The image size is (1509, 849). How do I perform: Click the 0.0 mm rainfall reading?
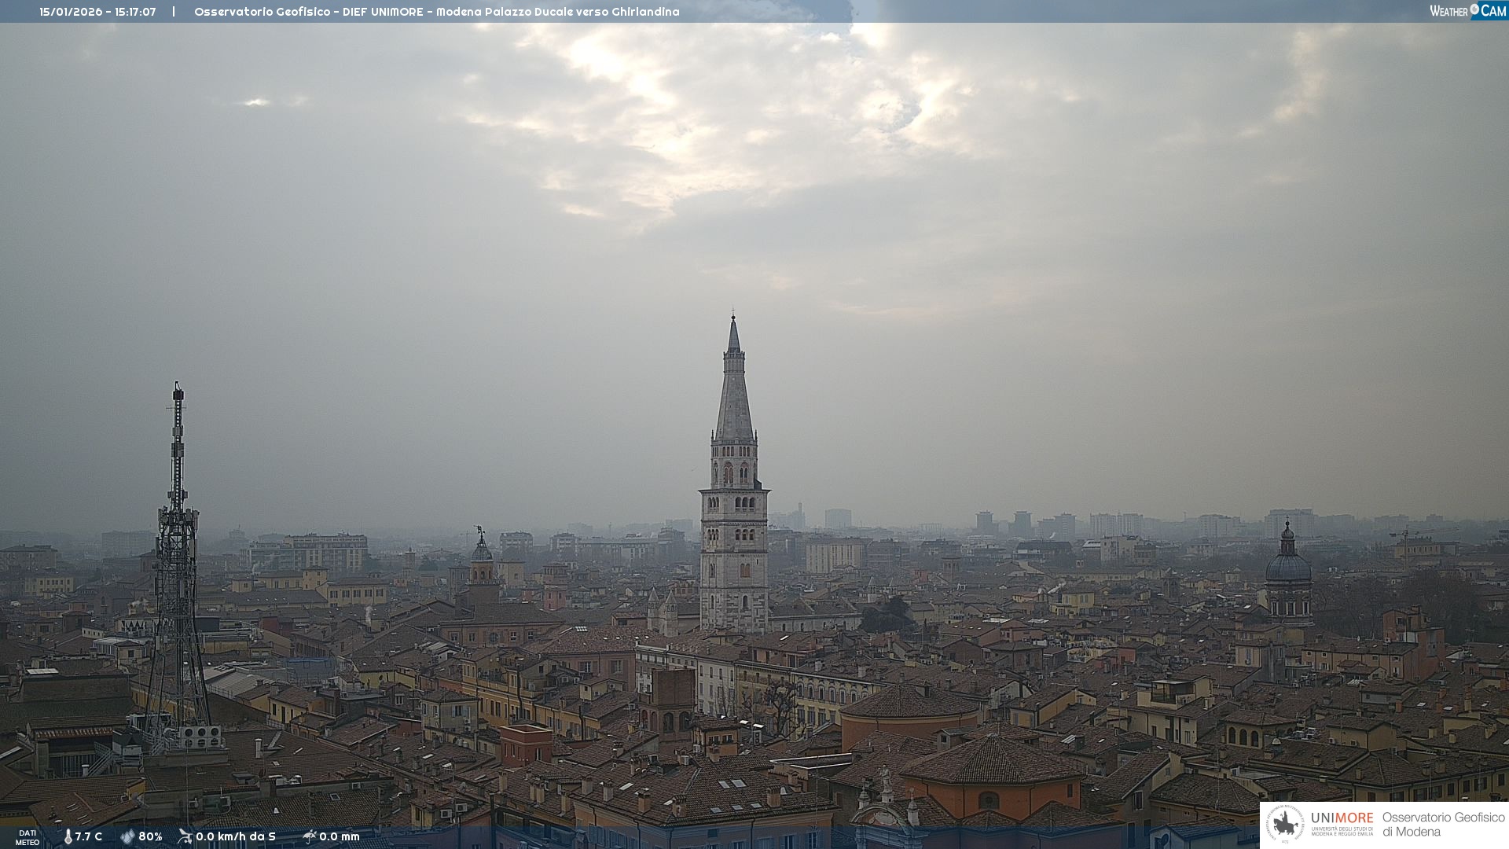340,836
